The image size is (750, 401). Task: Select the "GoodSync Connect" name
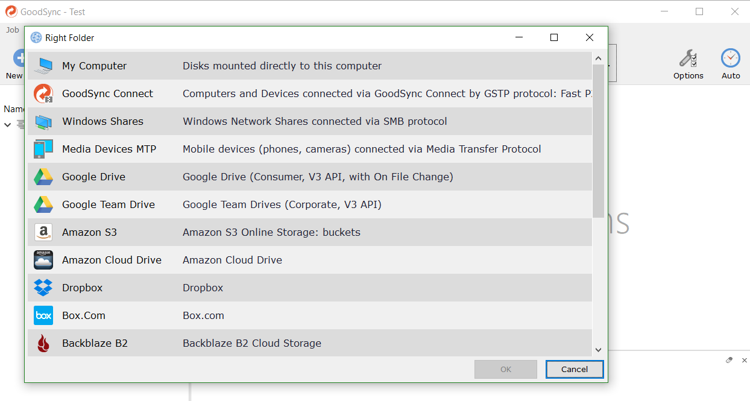coord(108,93)
